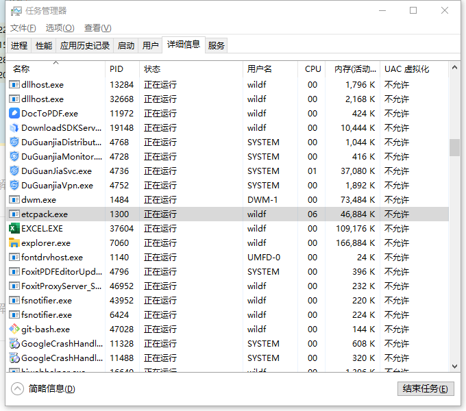Sort by the UAC 虚拟化 column header
Viewport: 466px width, 411px height.
(414, 69)
